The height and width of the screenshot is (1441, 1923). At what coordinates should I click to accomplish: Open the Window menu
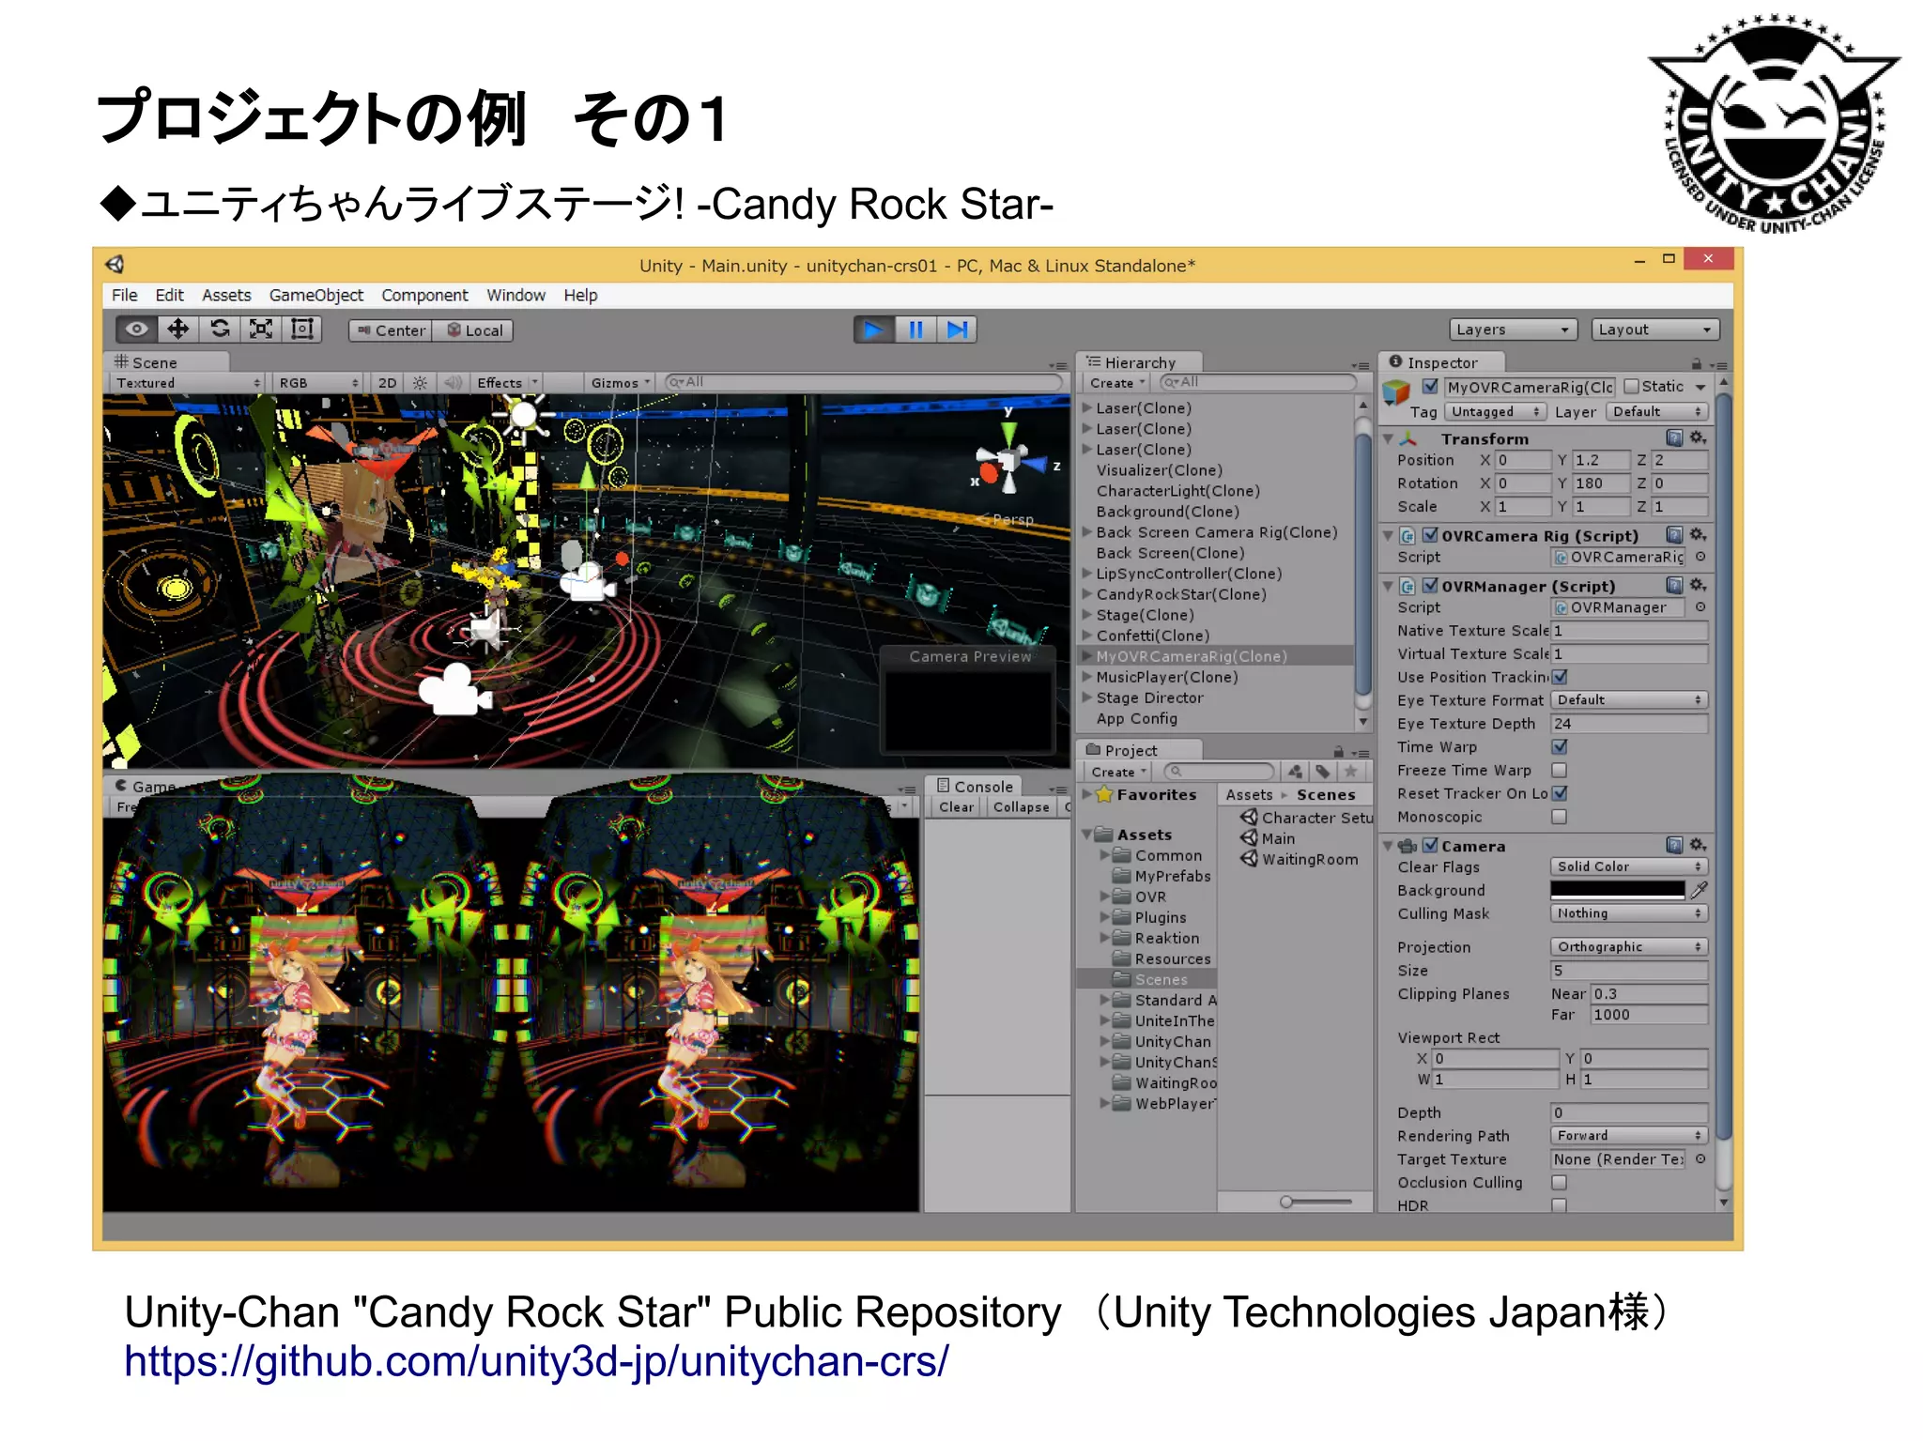point(515,295)
